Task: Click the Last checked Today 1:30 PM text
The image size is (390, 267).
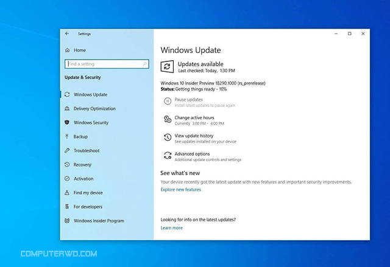Action: coord(207,71)
